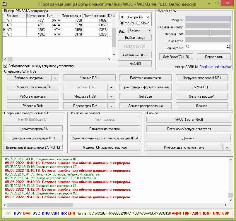This screenshot has width=236, height=221.
Task: Click the Данные button
Action: 188,138
